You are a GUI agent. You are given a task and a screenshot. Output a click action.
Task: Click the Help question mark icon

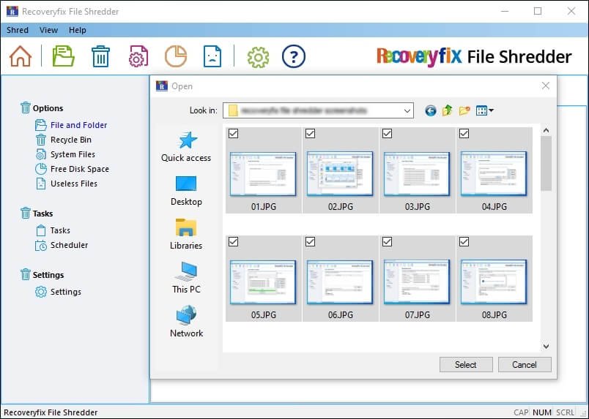click(293, 56)
